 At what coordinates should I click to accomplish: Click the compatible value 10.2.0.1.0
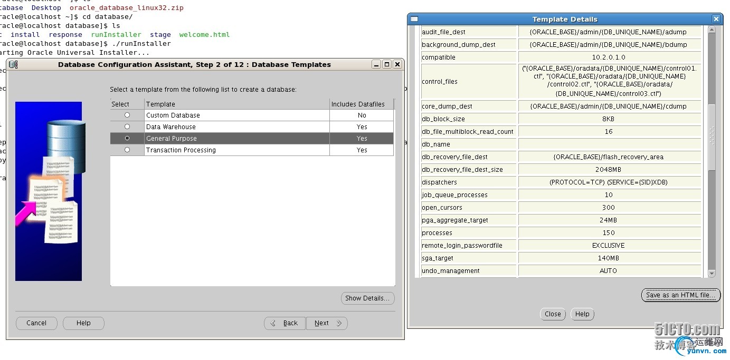(609, 57)
